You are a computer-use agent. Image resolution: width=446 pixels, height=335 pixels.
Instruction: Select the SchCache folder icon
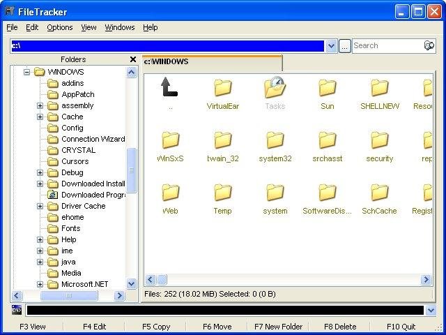tap(379, 193)
